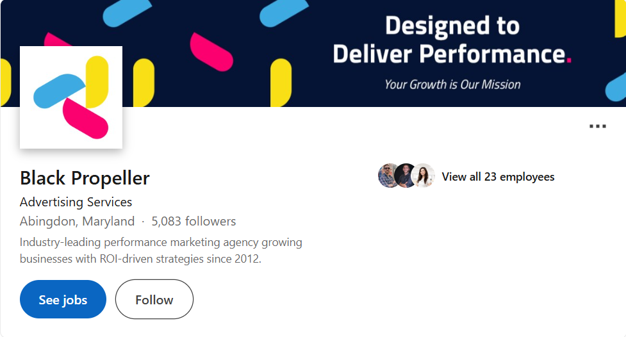This screenshot has height=337, width=626.
Task: Click the Abingdon, Maryland location text
Action: 77,222
